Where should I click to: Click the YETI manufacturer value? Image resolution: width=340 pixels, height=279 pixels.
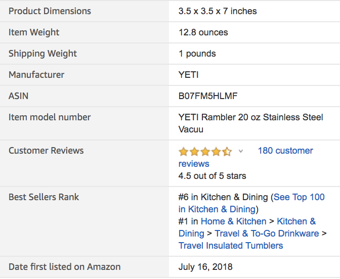click(188, 75)
